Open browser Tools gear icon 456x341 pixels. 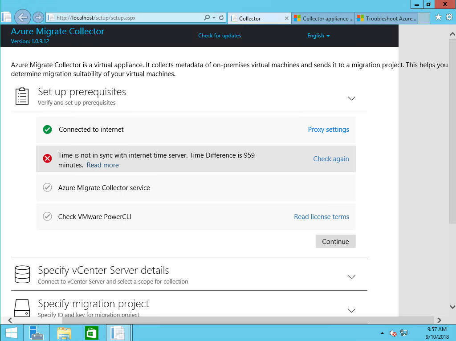click(449, 17)
